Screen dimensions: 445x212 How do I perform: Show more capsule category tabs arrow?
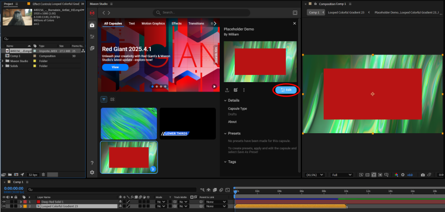215,23
